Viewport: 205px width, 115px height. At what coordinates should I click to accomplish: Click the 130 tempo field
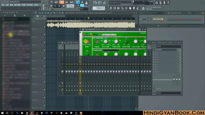[x=70, y=6]
